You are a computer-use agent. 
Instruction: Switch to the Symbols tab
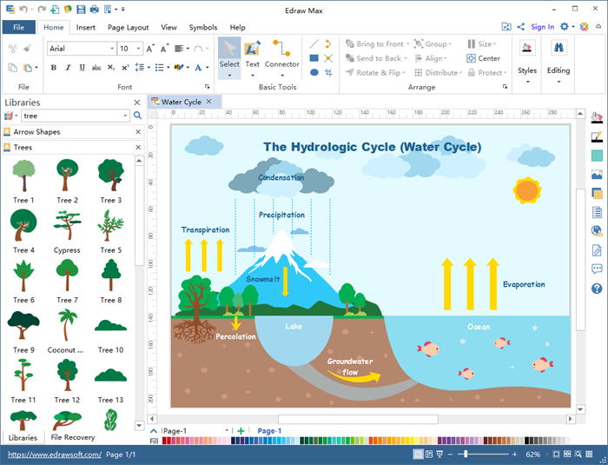(x=203, y=27)
